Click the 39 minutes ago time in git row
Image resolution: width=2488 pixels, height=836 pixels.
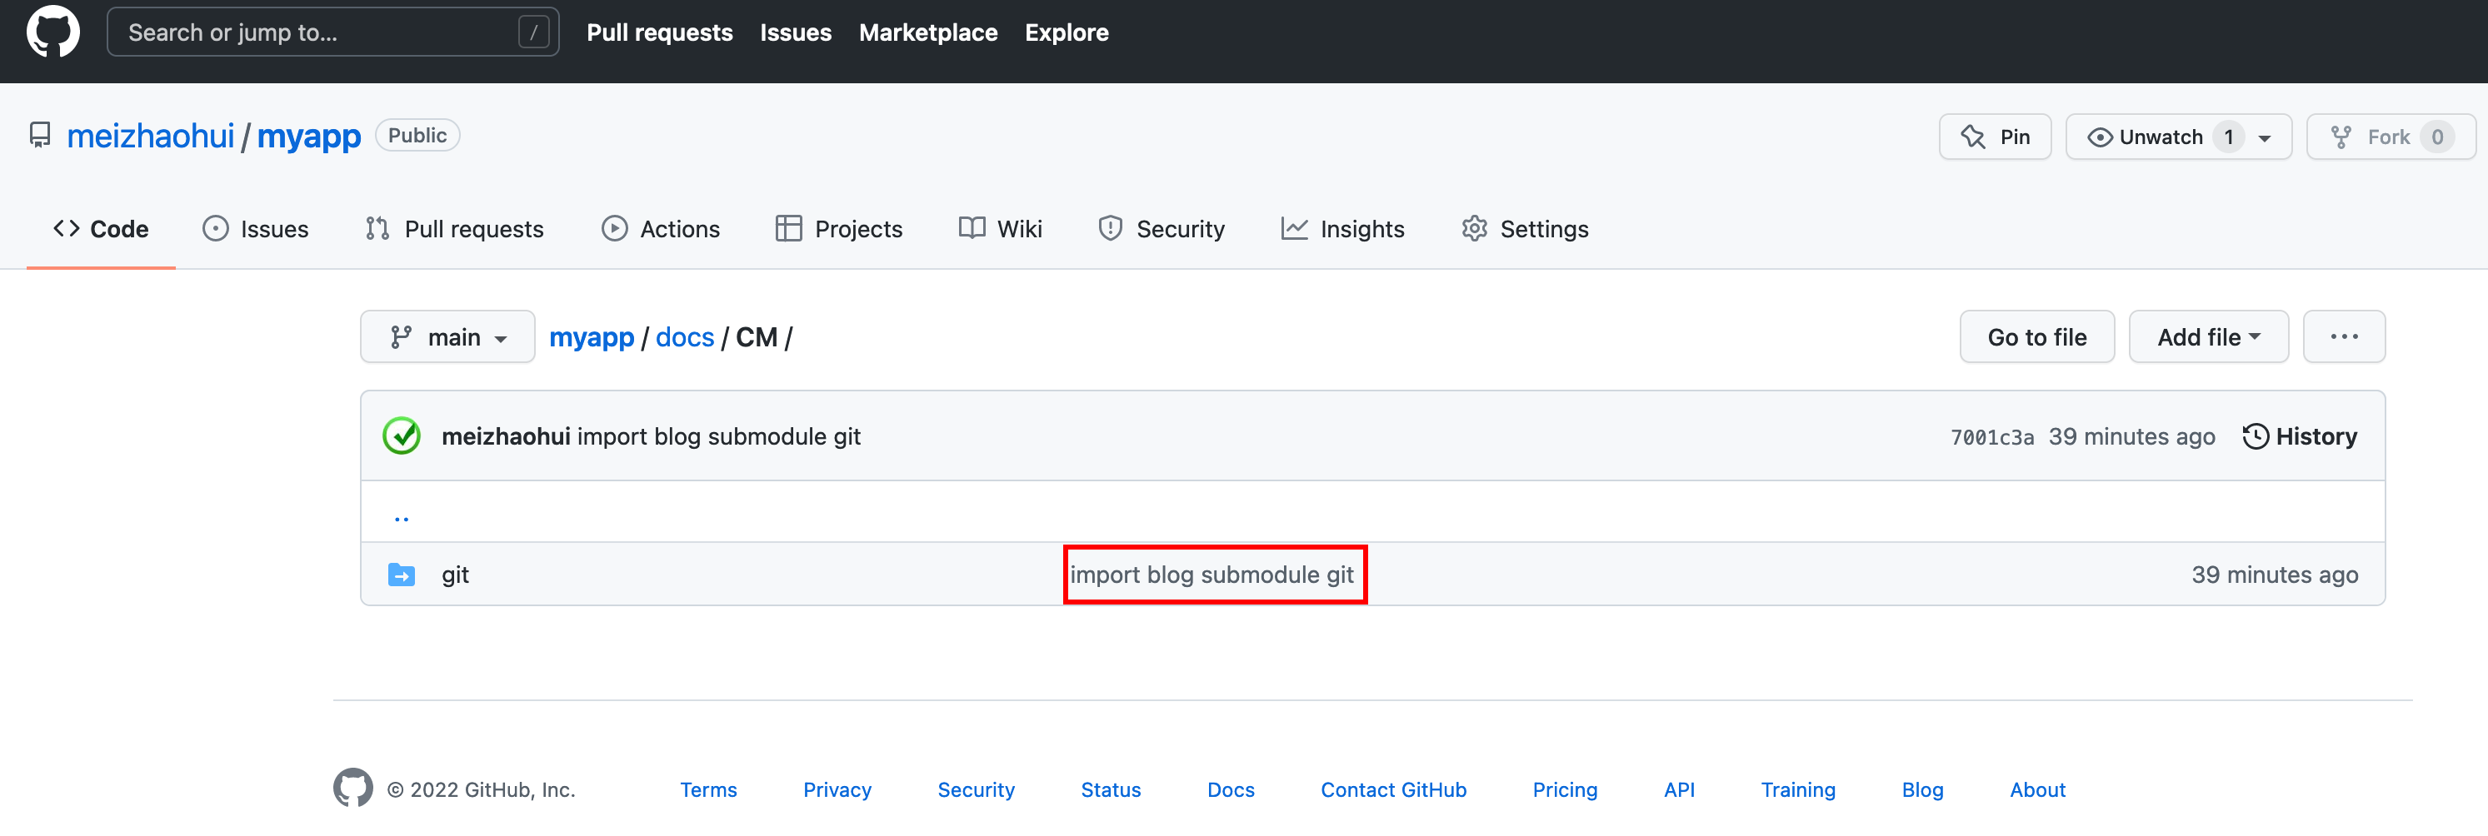pos(2274,575)
